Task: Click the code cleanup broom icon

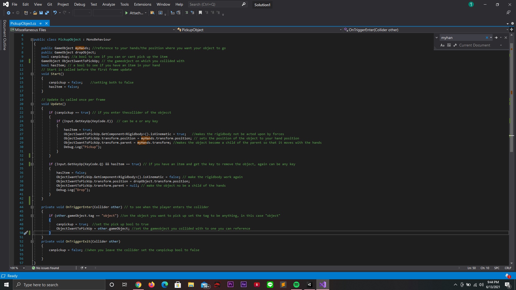Action: [82, 268]
